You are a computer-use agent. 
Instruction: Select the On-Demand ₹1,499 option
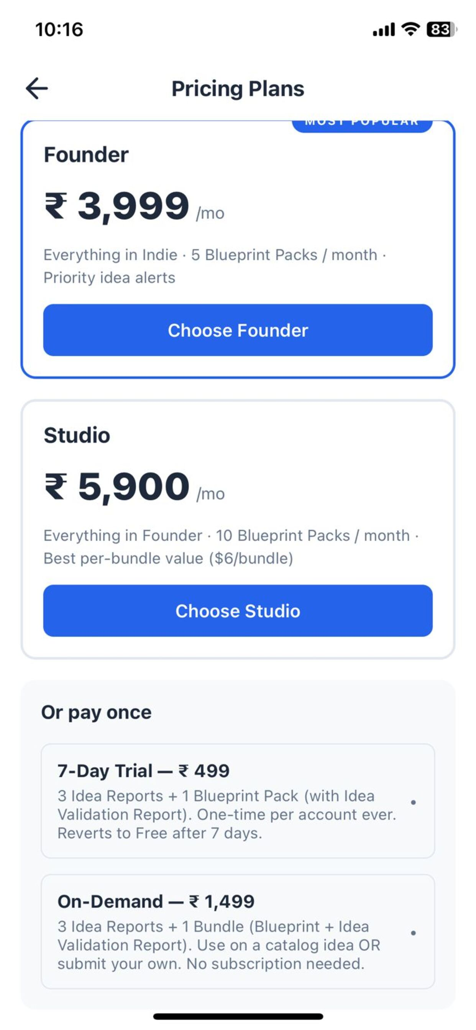click(x=238, y=932)
